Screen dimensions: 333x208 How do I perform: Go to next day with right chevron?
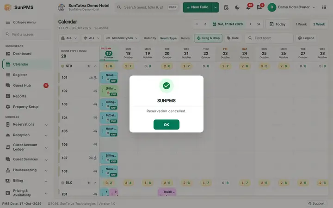coord(250,24)
